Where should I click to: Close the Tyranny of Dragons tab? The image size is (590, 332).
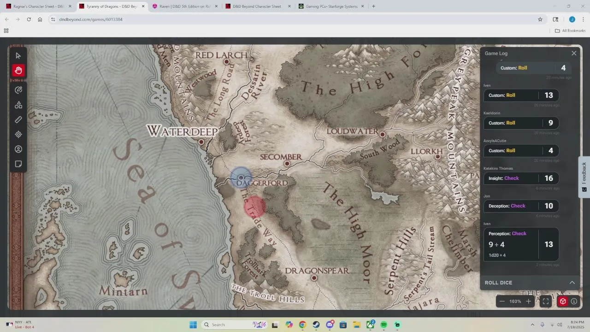[143, 6]
